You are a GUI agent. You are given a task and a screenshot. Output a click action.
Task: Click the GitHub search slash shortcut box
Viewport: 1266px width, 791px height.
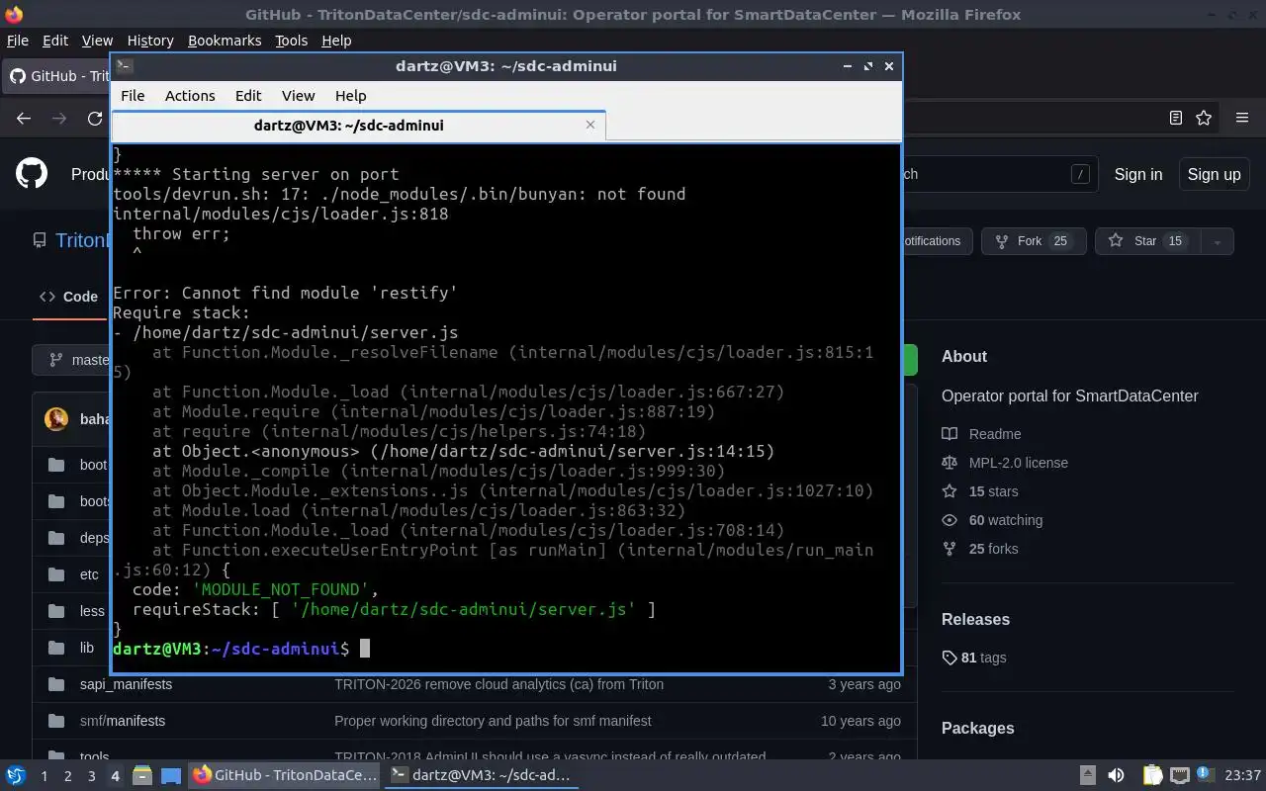[1080, 174]
